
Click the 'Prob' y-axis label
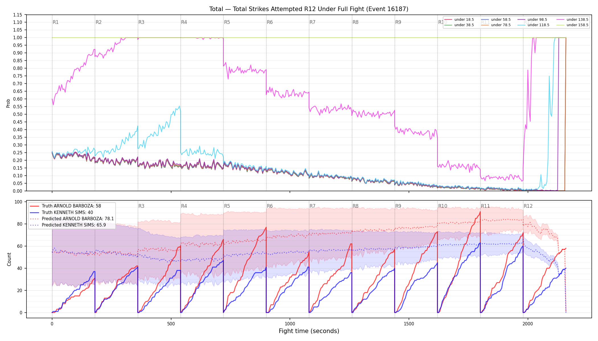[8, 103]
